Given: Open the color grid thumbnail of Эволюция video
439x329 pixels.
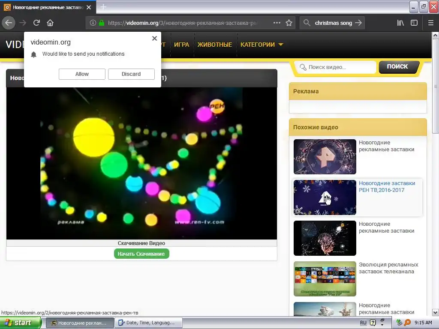Looking at the screenshot, I should 325,278.
